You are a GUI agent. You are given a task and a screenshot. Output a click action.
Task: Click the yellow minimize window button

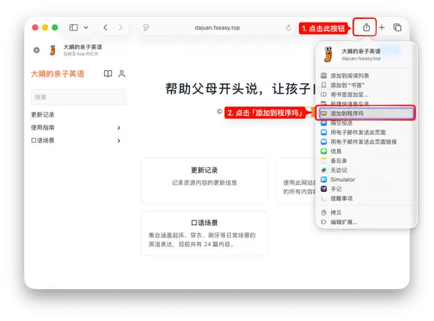[45, 28]
